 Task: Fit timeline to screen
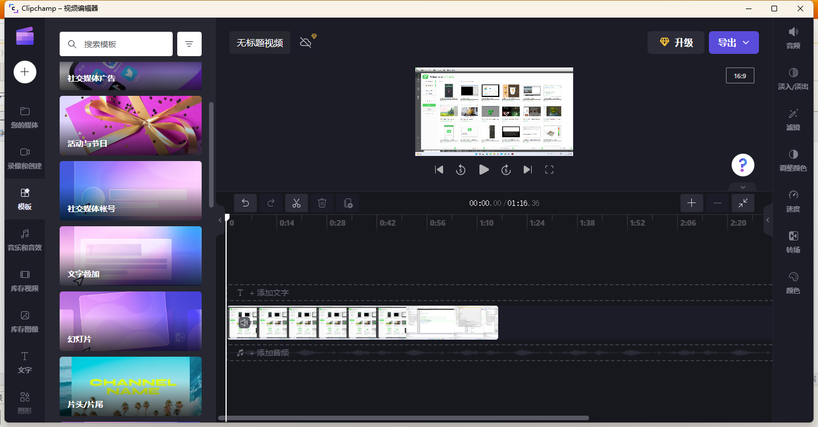tap(743, 203)
